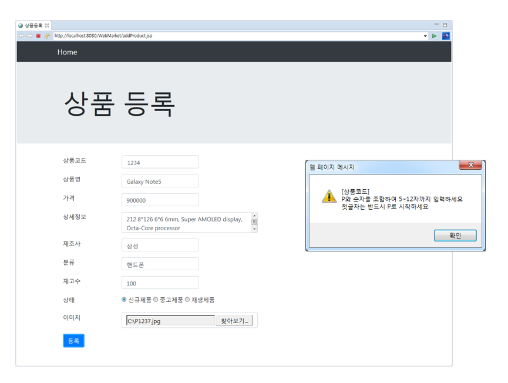The image size is (508, 383).
Task: Click the 상품코드 label
Action: click(75, 161)
